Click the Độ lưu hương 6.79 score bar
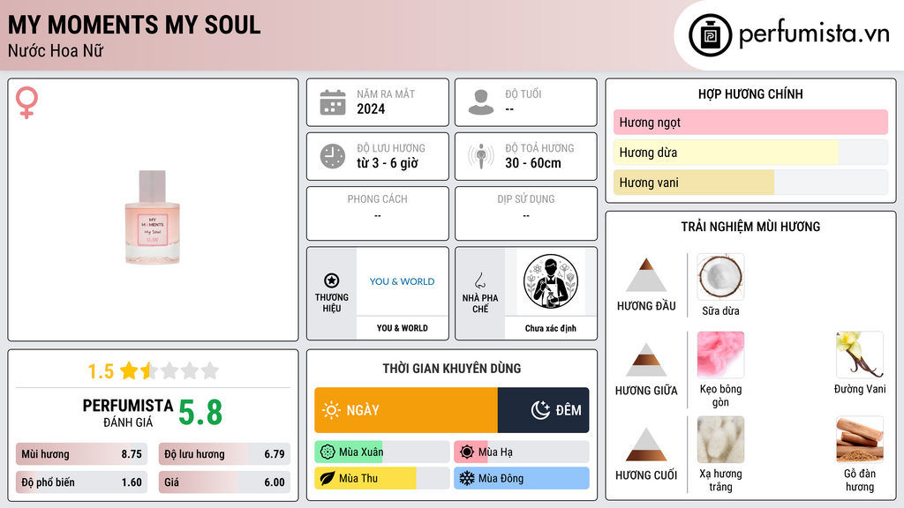The height and width of the screenshot is (508, 904). point(224,454)
